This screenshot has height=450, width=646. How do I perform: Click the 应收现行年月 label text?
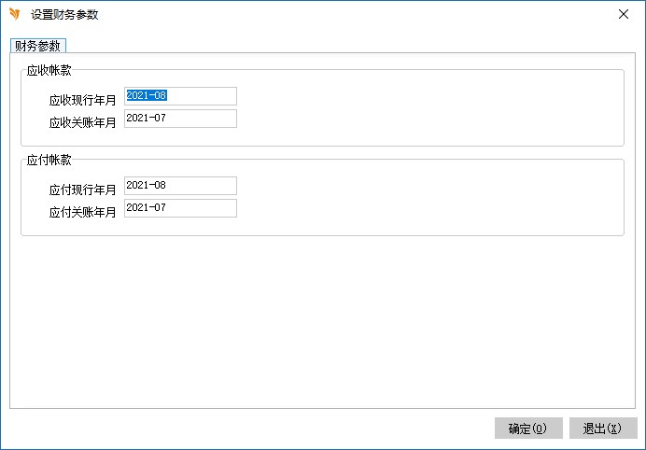pyautogui.click(x=83, y=100)
